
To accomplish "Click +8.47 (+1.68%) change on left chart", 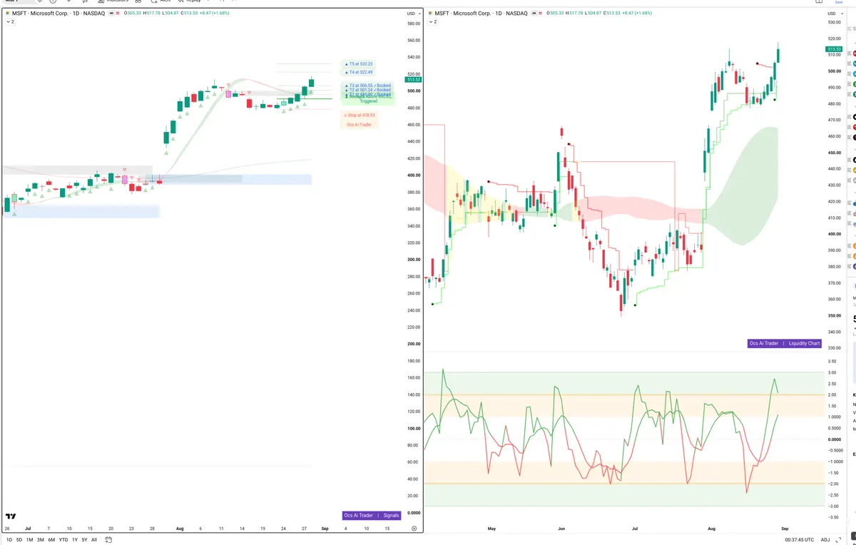I will 215,14.
